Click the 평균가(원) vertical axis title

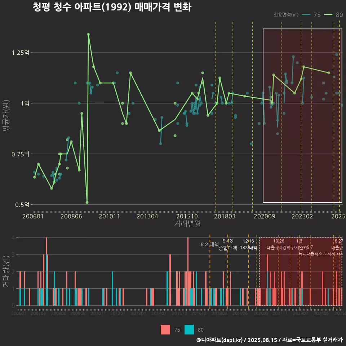point(6,116)
